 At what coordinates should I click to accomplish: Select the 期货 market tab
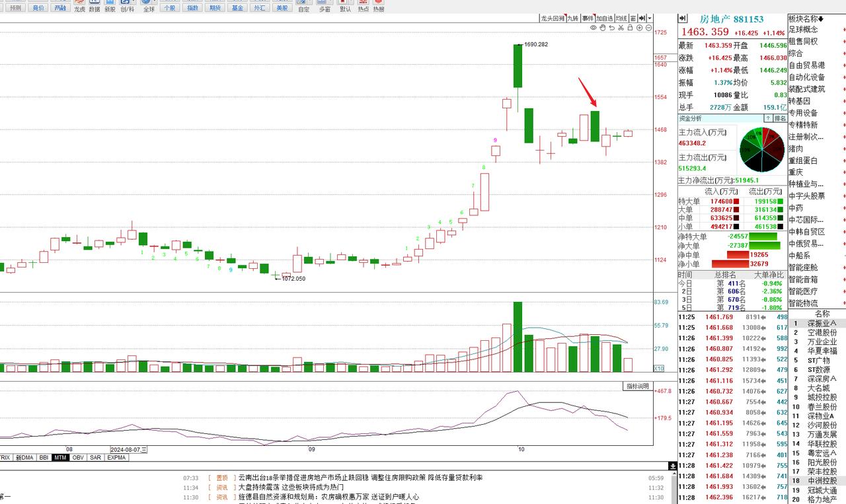(x=215, y=8)
